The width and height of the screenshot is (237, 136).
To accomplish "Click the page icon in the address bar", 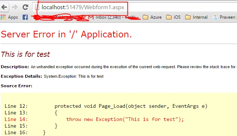I will 37,7.
